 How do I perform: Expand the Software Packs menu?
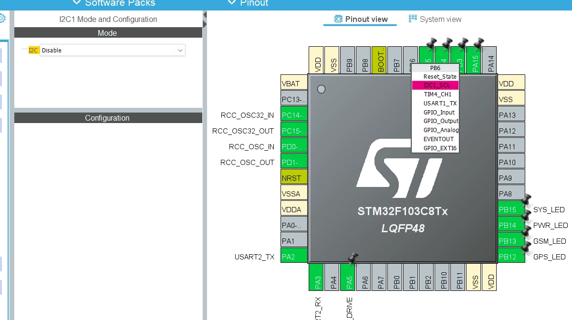click(114, 3)
